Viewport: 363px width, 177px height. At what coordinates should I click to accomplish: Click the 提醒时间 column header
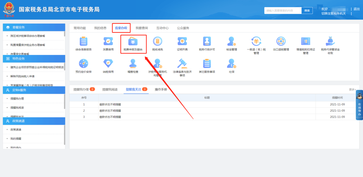[x=337, y=98]
